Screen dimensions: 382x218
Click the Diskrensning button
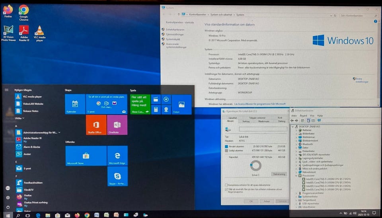coord(279,174)
